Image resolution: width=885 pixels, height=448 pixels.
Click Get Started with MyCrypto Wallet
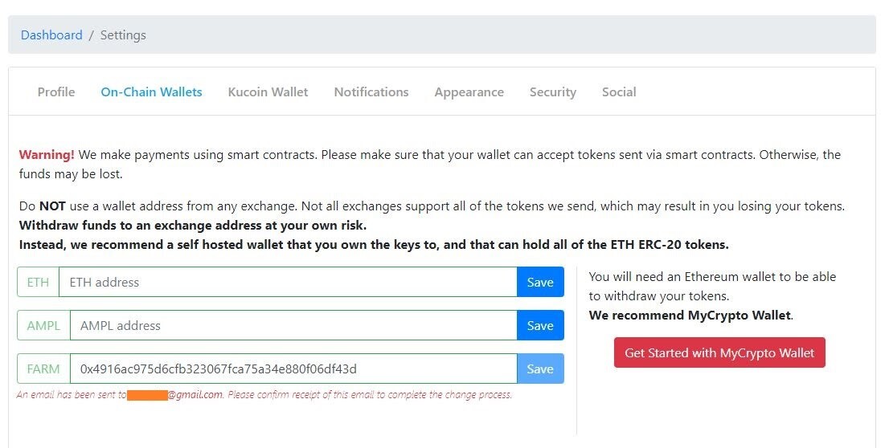point(719,352)
